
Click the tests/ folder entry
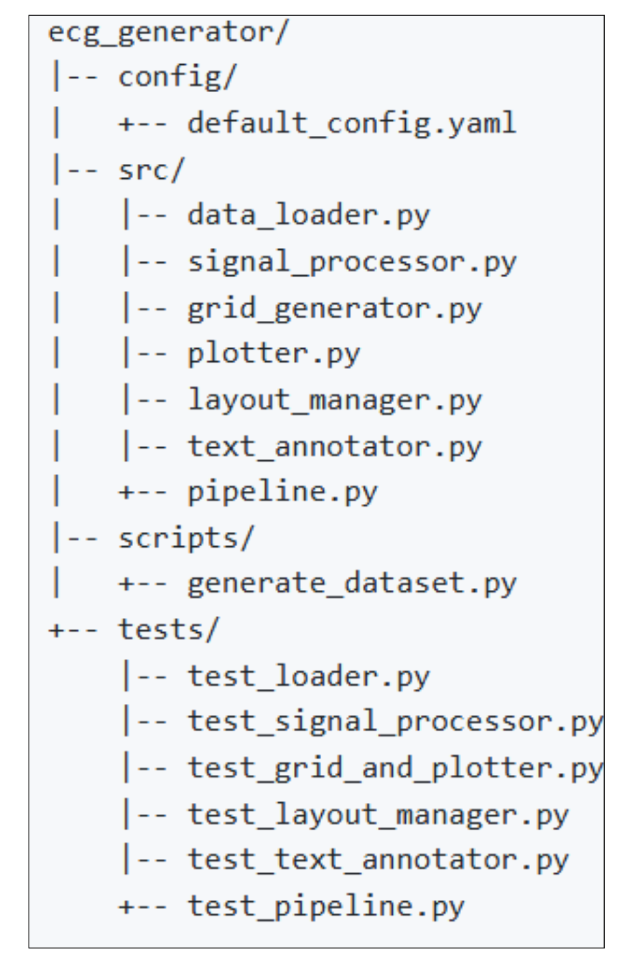click(x=168, y=630)
